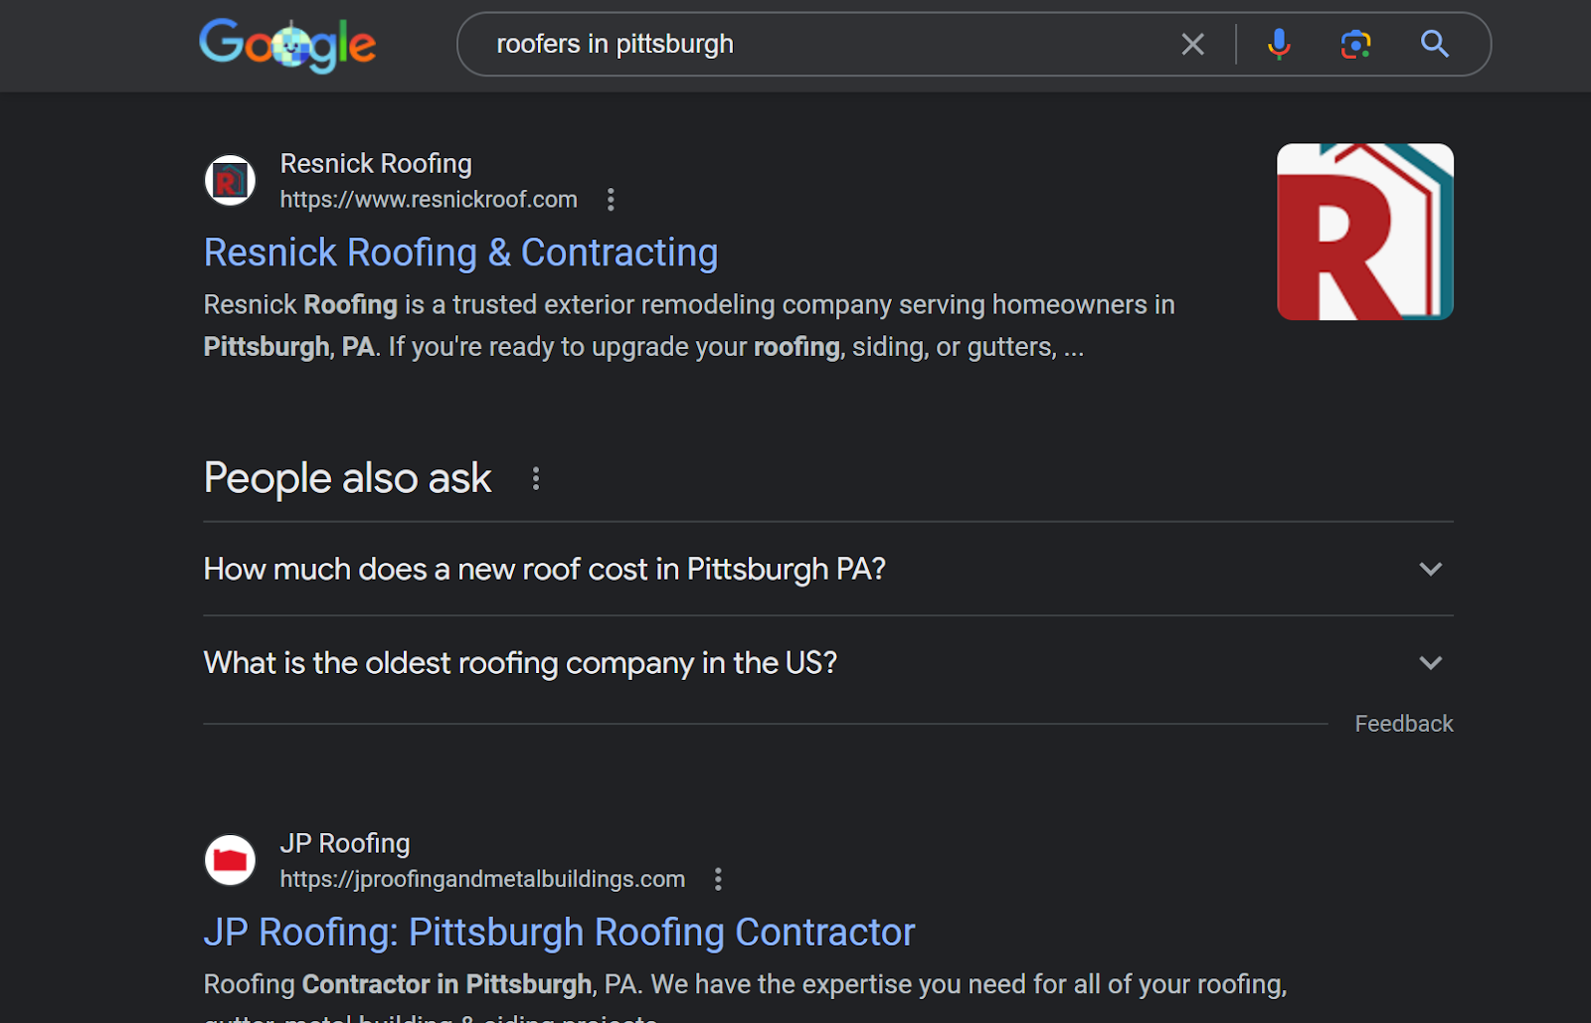This screenshot has height=1023, width=1591.
Task: Submit search with magnifying glass icon
Action: [1434, 44]
